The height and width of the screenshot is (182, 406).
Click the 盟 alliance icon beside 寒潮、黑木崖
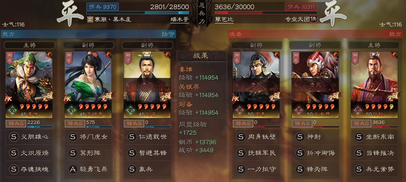tap(90, 19)
